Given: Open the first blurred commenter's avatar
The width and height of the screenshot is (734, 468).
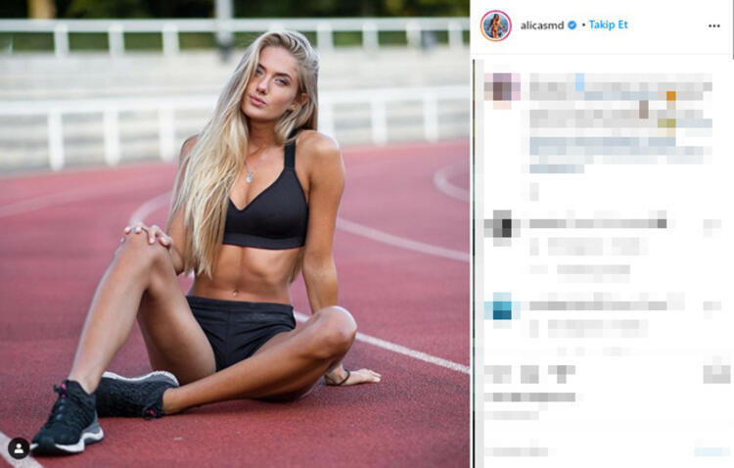Looking at the screenshot, I should (x=502, y=88).
